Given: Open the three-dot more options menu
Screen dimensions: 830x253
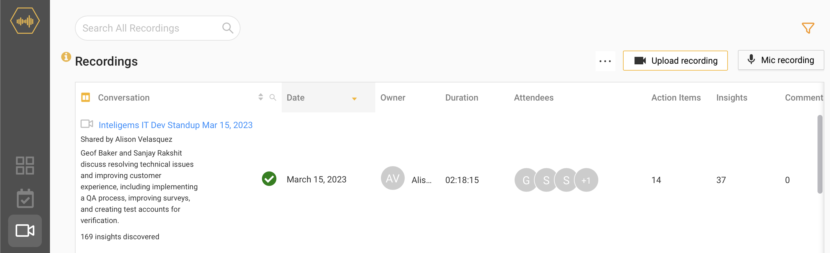Looking at the screenshot, I should [605, 61].
